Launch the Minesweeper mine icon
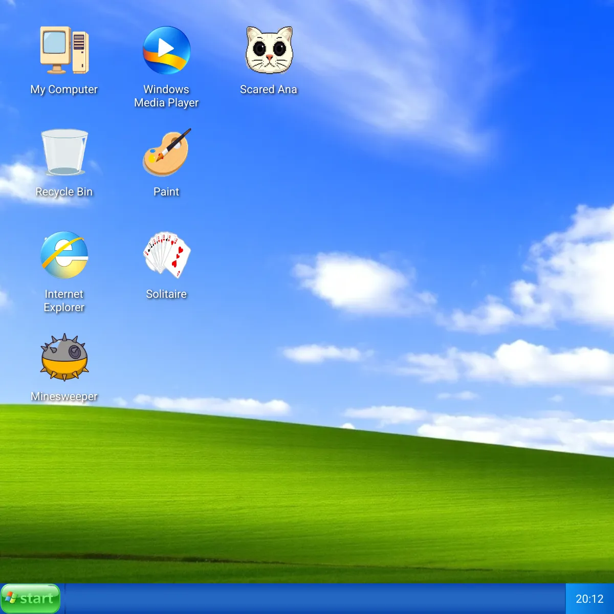This screenshot has height=614, width=614. (x=64, y=357)
